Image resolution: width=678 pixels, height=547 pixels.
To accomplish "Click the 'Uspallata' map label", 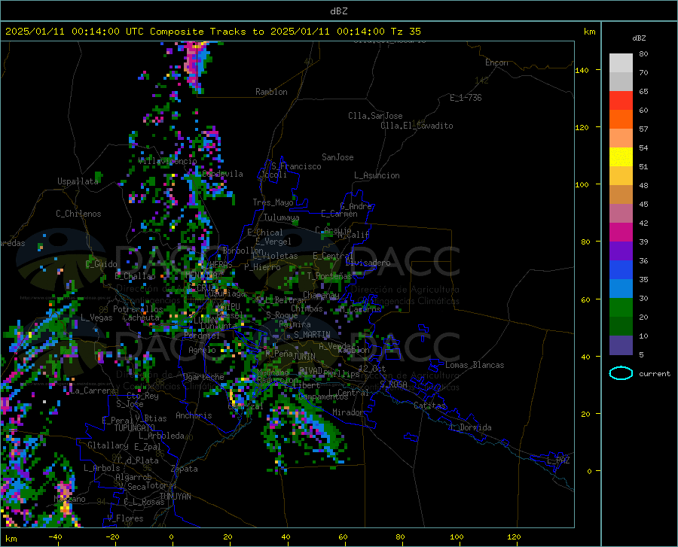I will tap(78, 181).
